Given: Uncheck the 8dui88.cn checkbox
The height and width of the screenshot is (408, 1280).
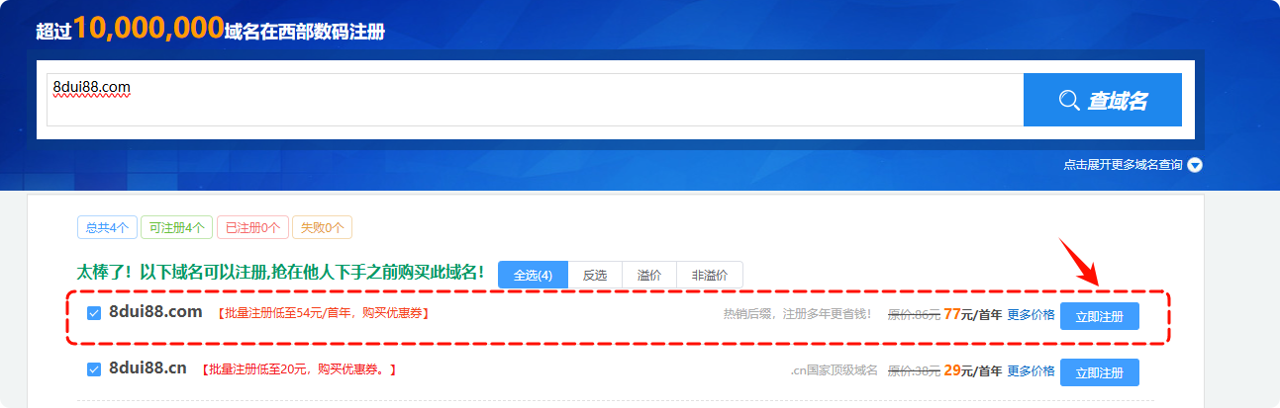Looking at the screenshot, I should [x=94, y=369].
